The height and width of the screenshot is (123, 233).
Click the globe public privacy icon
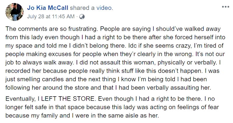pyautogui.click(x=82, y=17)
